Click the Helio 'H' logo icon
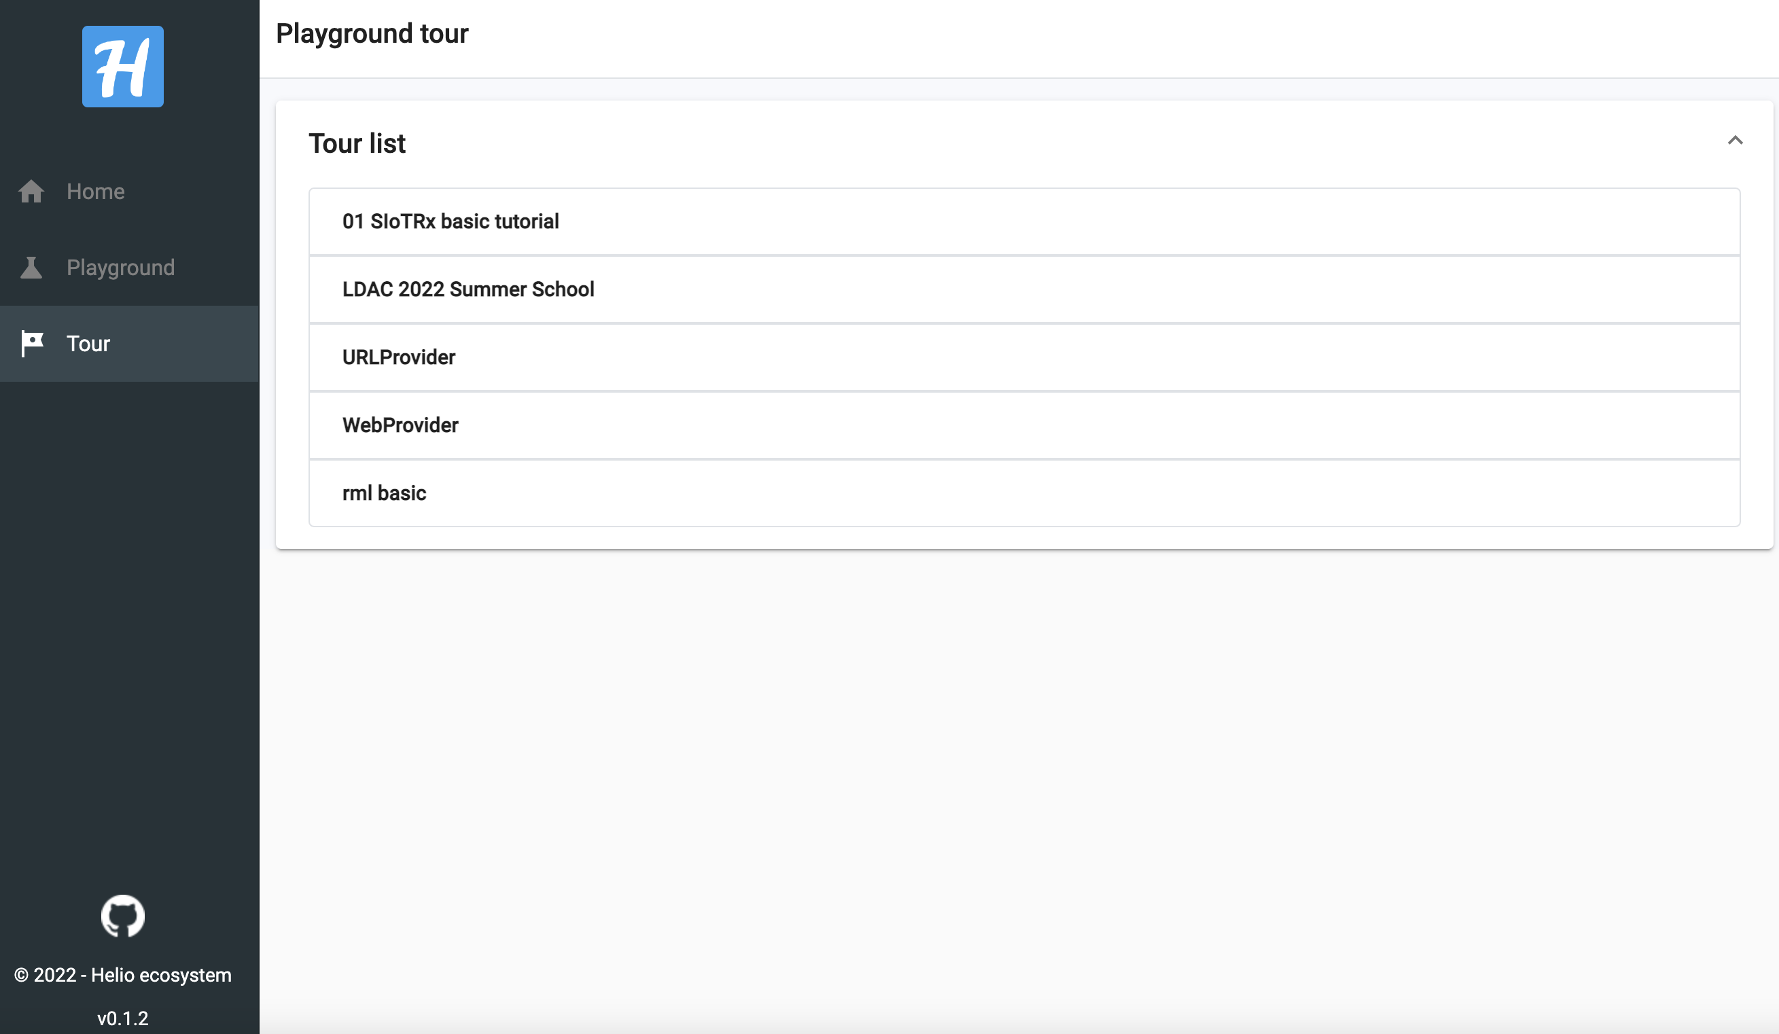The image size is (1779, 1034). point(123,65)
